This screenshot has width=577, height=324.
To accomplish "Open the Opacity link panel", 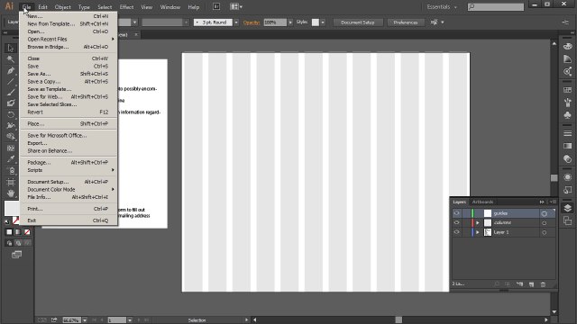I will tap(252, 22).
